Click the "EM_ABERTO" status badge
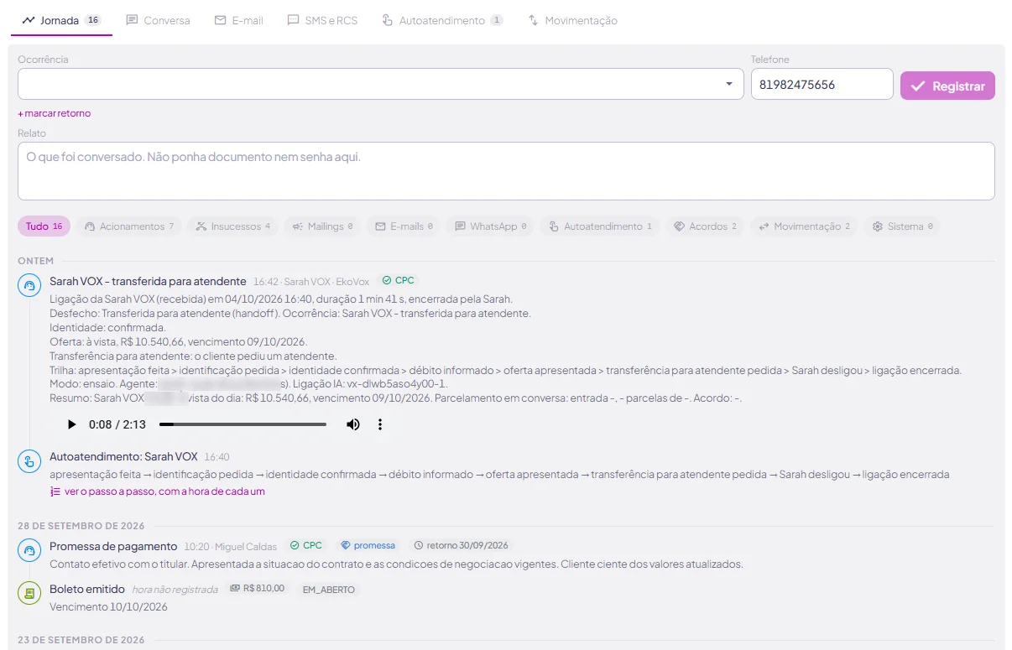This screenshot has height=650, width=1012. [x=329, y=590]
